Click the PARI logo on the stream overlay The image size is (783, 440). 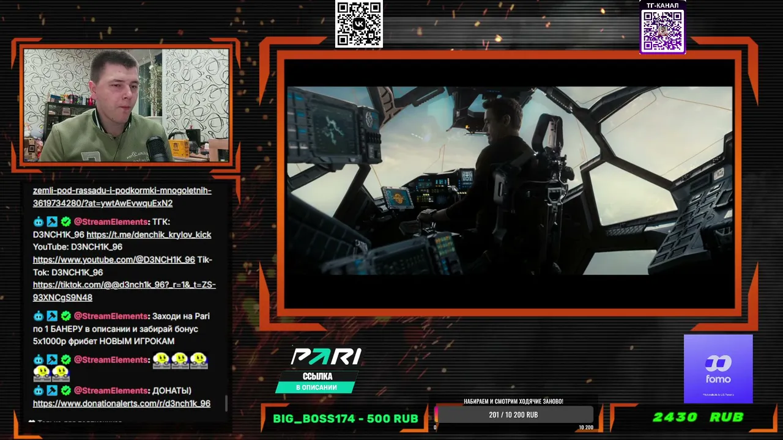[326, 356]
